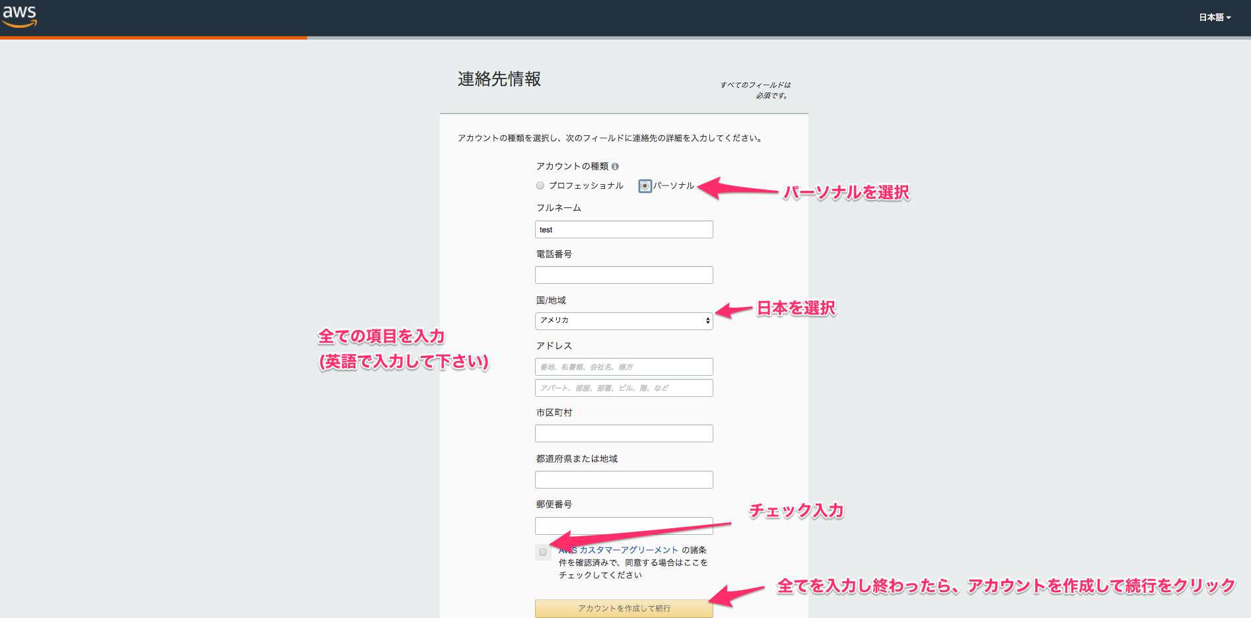This screenshot has height=618, width=1251.
Task: Click the 電話番号 input field
Action: (x=624, y=275)
